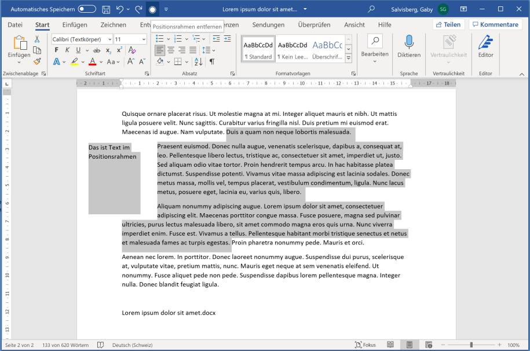Activate the Format Painter brush

pyautogui.click(x=37, y=61)
